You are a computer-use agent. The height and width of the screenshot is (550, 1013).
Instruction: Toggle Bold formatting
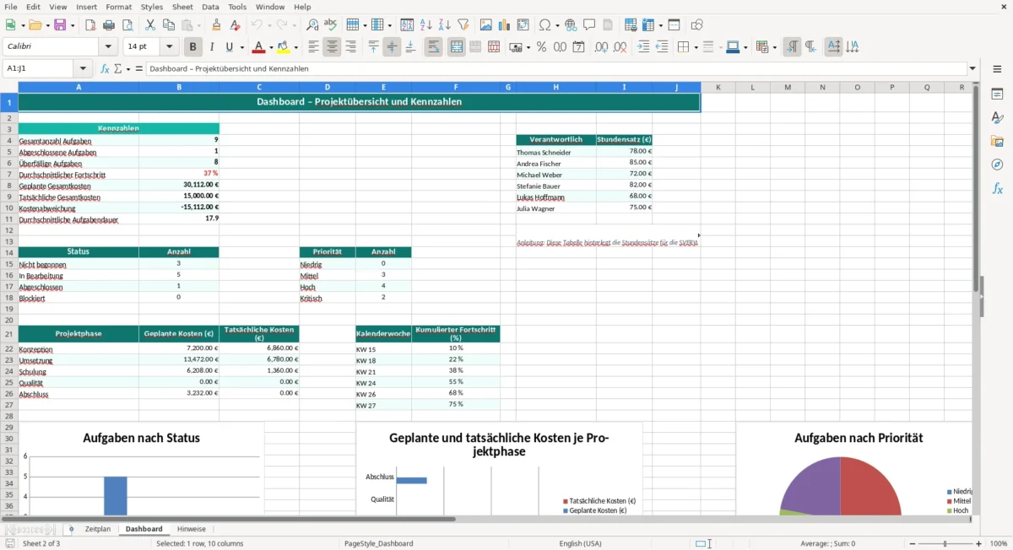(193, 47)
